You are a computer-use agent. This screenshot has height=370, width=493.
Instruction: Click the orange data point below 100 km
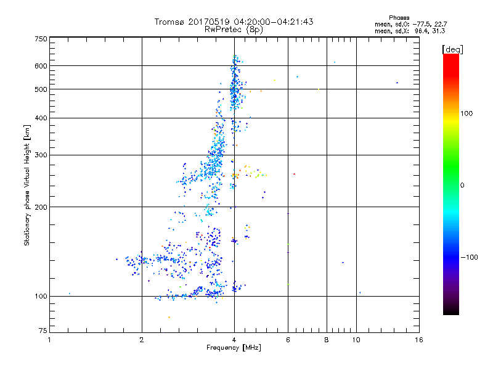click(x=169, y=317)
